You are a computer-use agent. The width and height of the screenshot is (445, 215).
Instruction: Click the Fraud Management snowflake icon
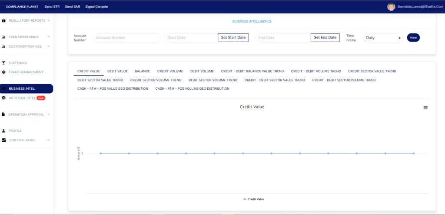(4, 72)
